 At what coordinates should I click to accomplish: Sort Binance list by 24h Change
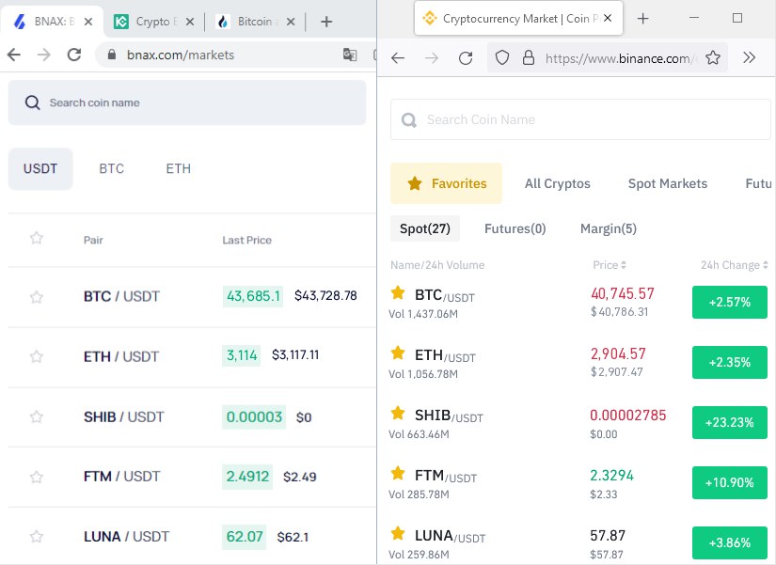click(x=735, y=265)
